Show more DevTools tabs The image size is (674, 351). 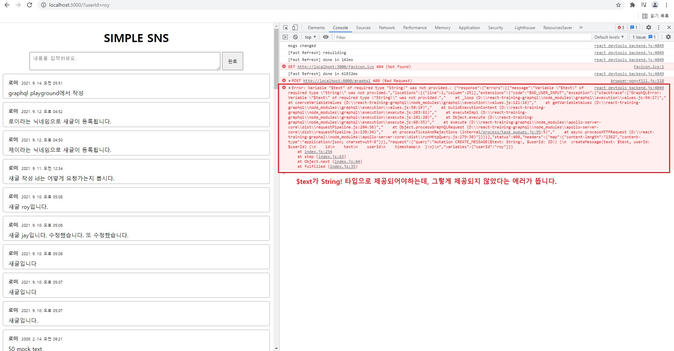tap(581, 27)
